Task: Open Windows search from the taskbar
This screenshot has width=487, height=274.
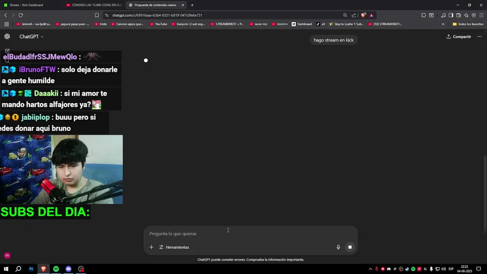Action: 18,269
